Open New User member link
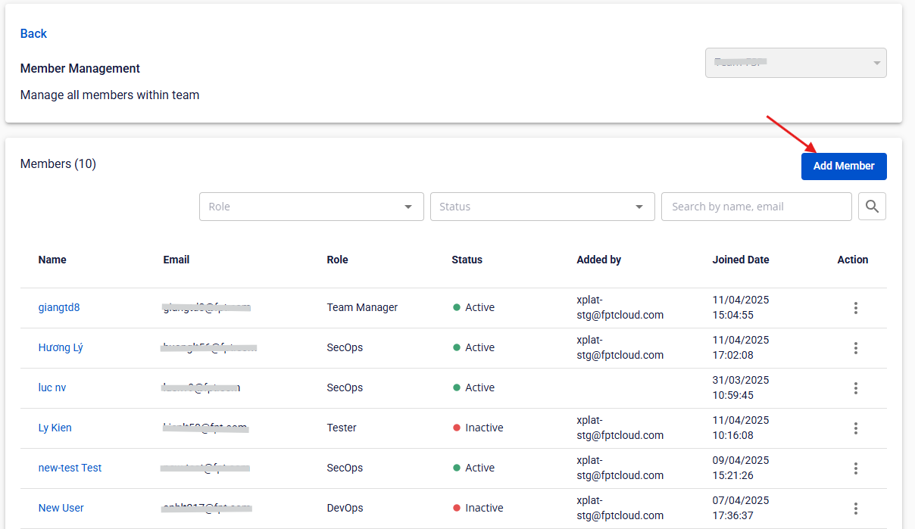Viewport: 915px width, 529px height. point(61,508)
